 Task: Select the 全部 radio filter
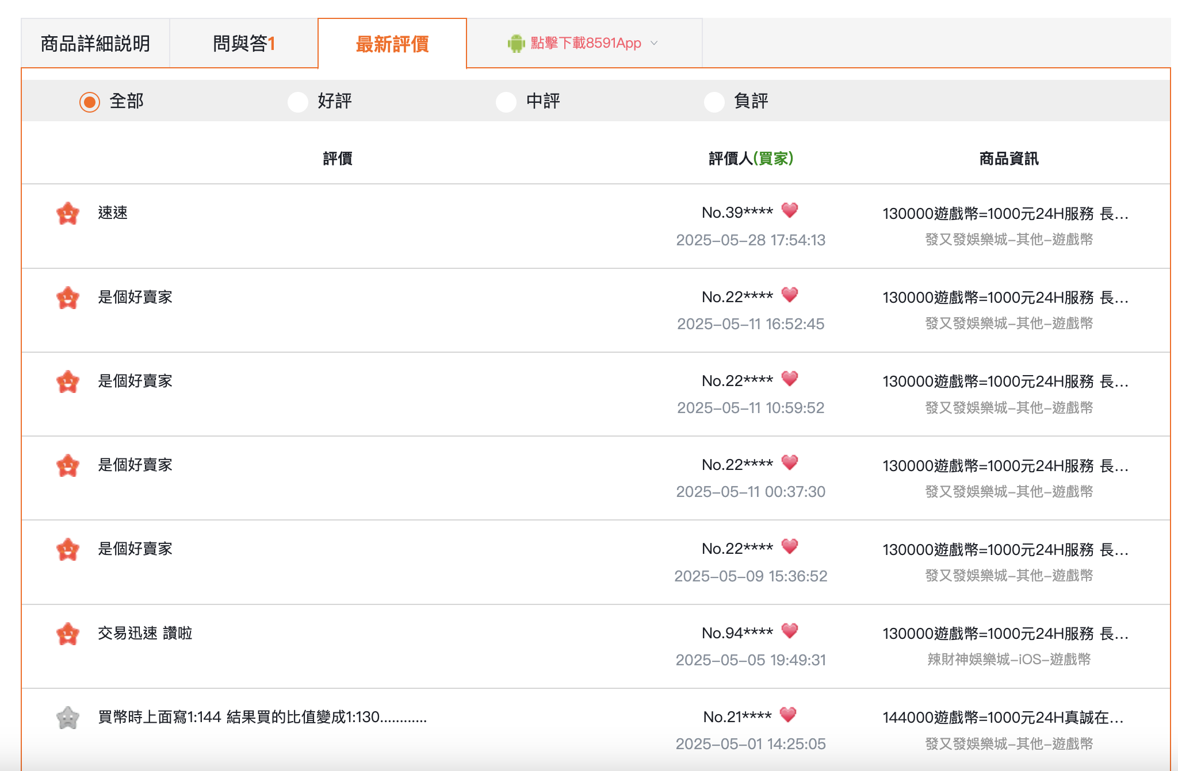(x=90, y=102)
